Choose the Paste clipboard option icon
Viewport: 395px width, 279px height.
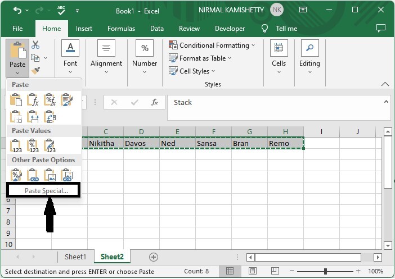pos(16,100)
